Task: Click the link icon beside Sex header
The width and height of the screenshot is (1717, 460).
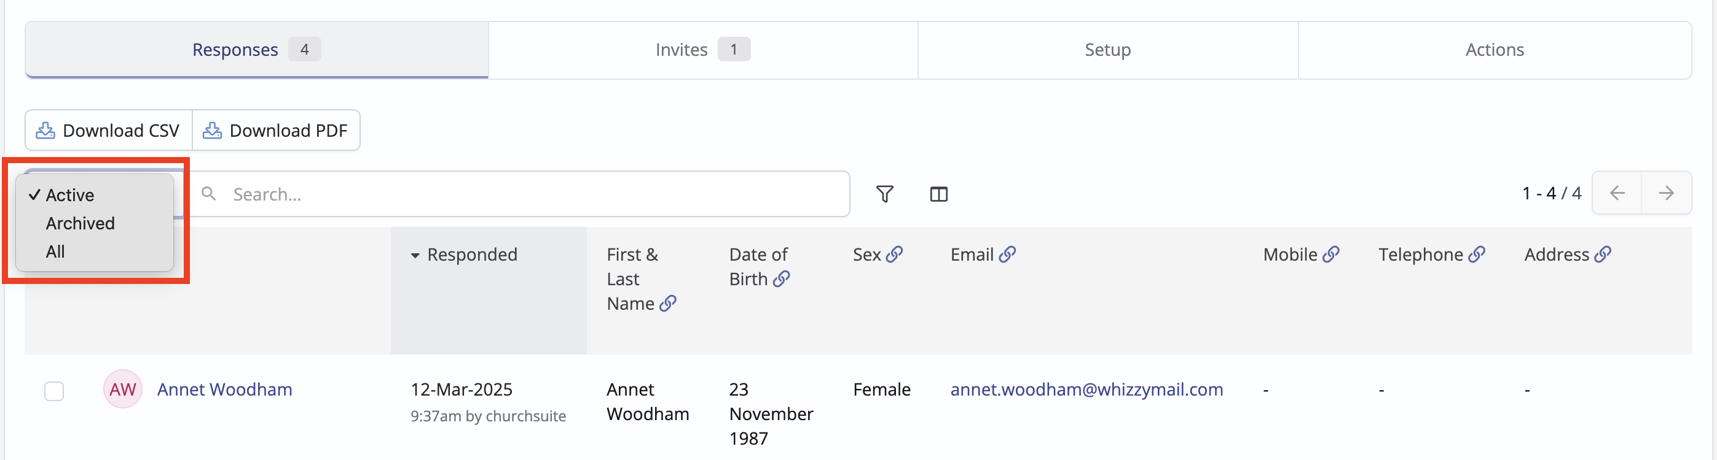Action: tap(895, 255)
